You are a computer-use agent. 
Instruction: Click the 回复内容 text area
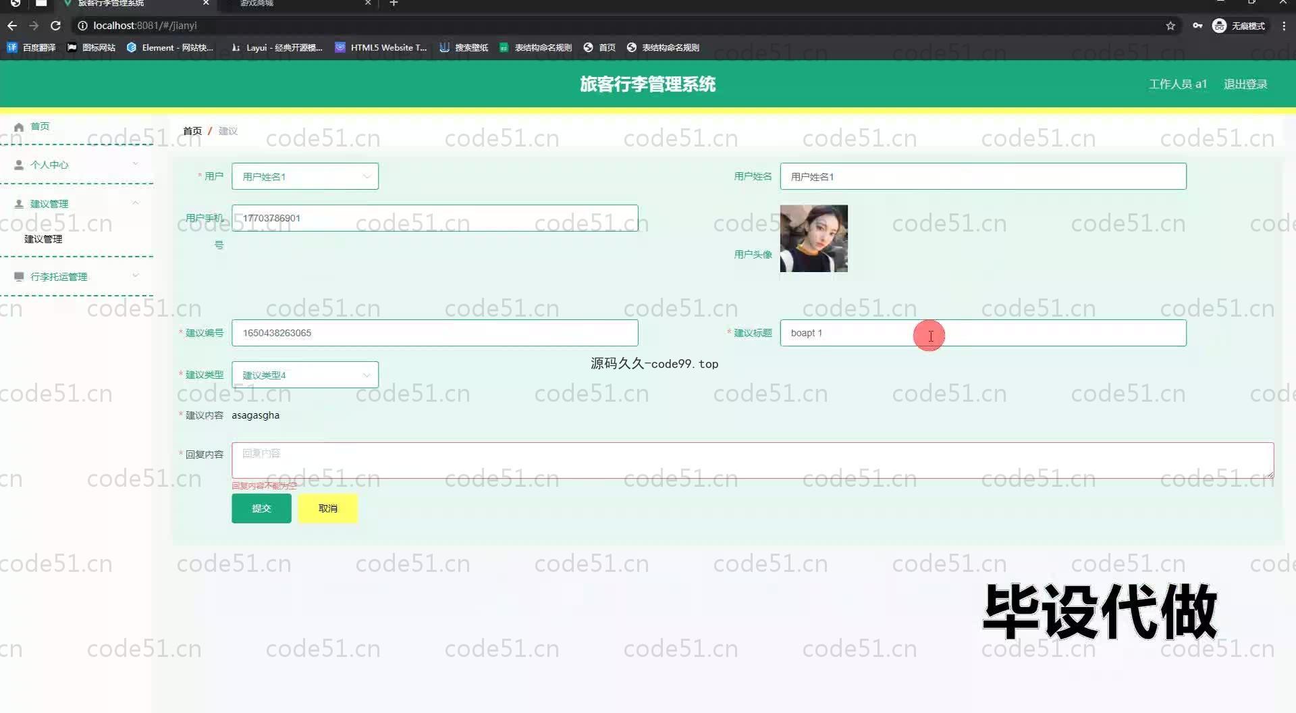752,460
